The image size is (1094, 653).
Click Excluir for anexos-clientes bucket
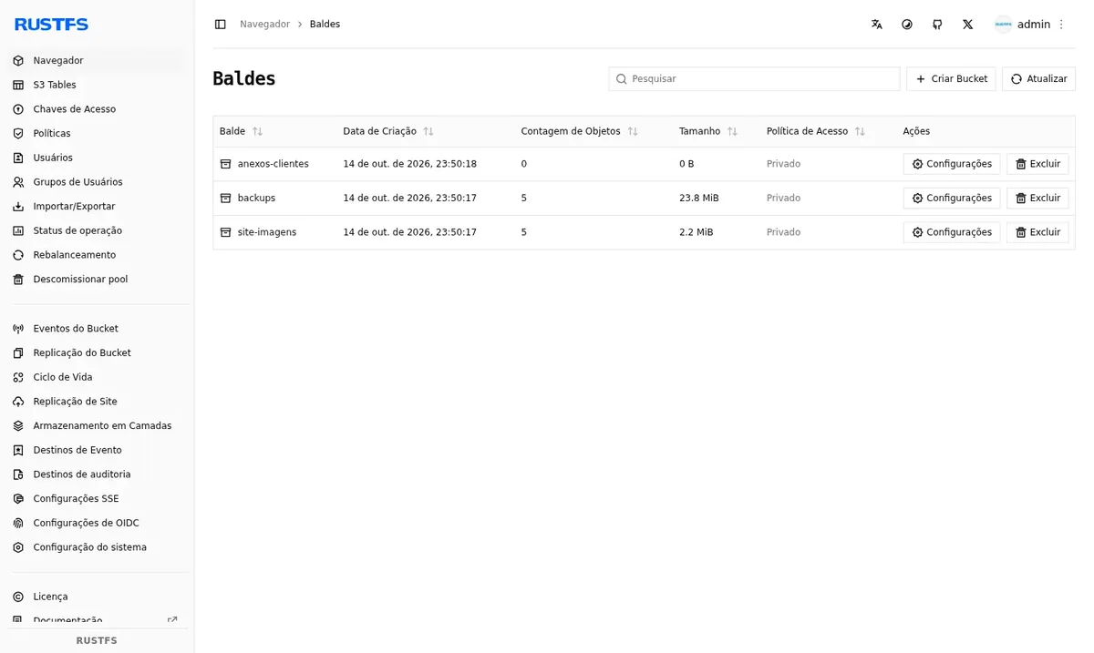click(x=1037, y=164)
